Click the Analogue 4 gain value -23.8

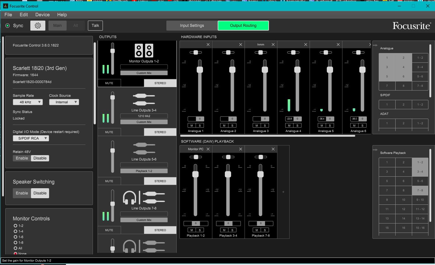[289, 119]
